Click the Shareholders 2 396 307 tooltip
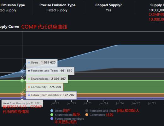Viewport: 164px width, 126px height. [x=47, y=79]
